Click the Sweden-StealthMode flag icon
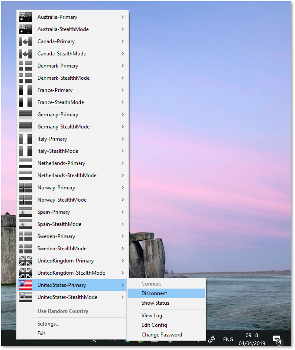This screenshot has height=350, width=295. (x=25, y=249)
